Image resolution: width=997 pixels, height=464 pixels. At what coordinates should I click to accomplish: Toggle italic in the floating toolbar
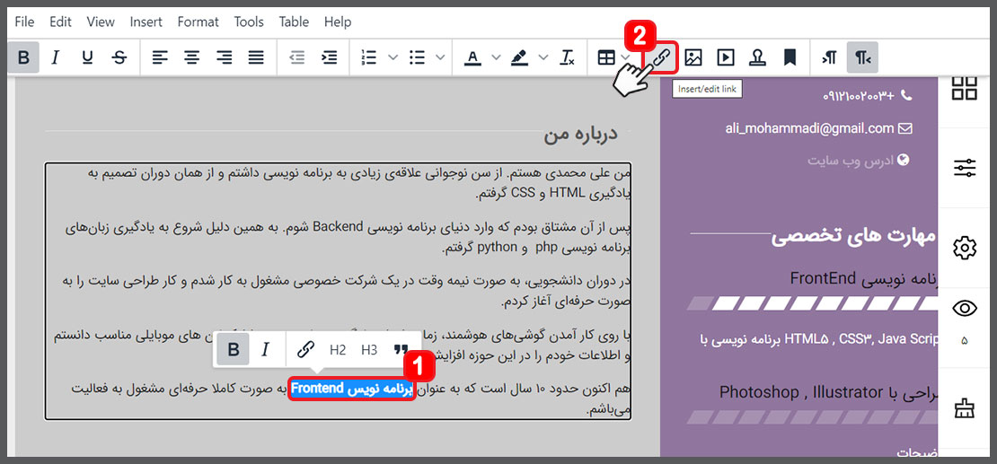[265, 350]
